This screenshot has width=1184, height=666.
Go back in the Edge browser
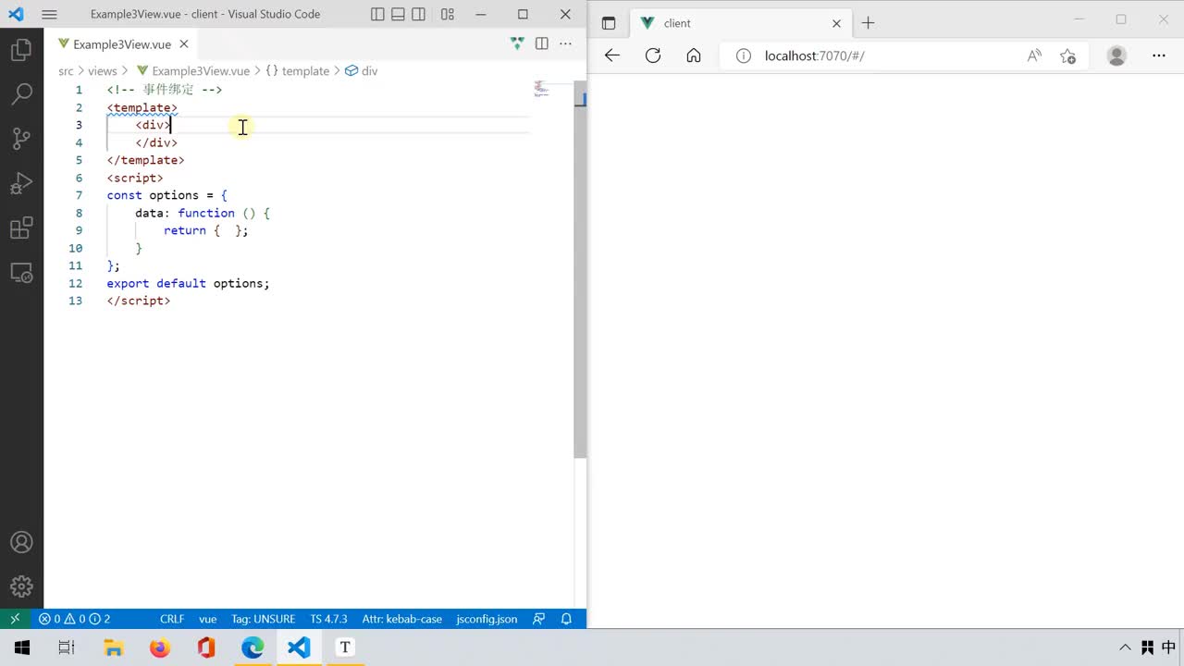612,55
